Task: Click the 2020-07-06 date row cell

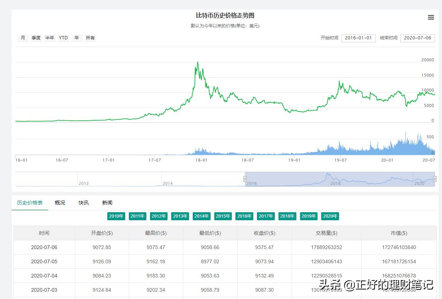Action: 44,247
